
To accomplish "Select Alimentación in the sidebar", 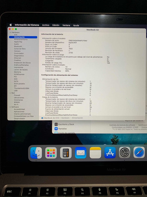I will (23, 37).
